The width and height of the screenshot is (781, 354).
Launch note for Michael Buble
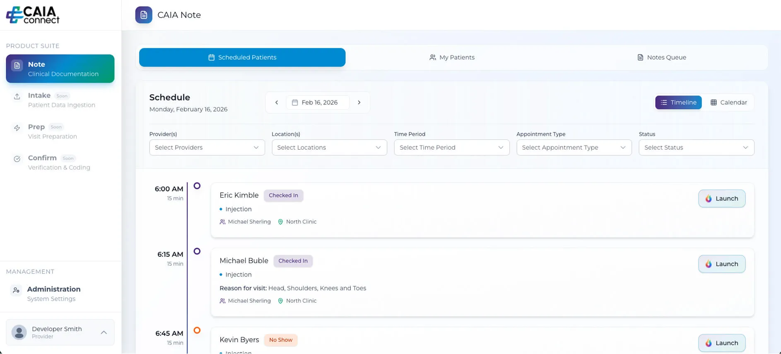[x=721, y=264]
